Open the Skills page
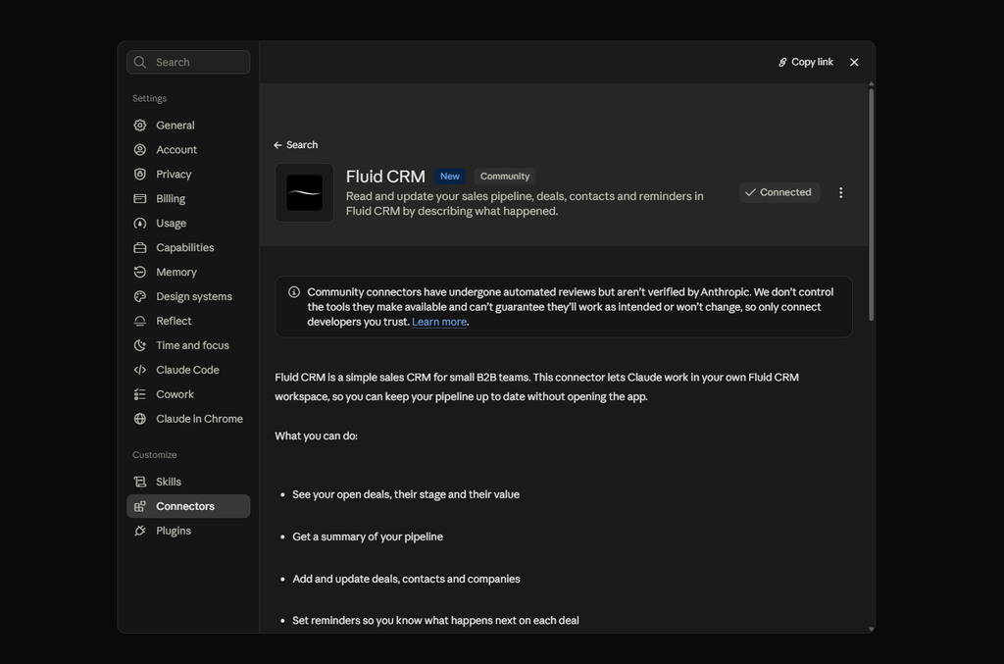This screenshot has height=664, width=1004. (x=188, y=482)
